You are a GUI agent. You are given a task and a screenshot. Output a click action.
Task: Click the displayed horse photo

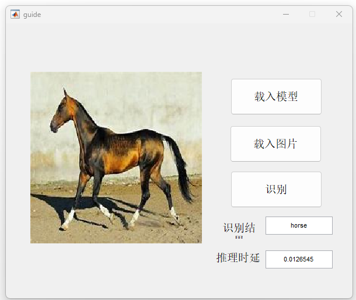tap(116, 158)
